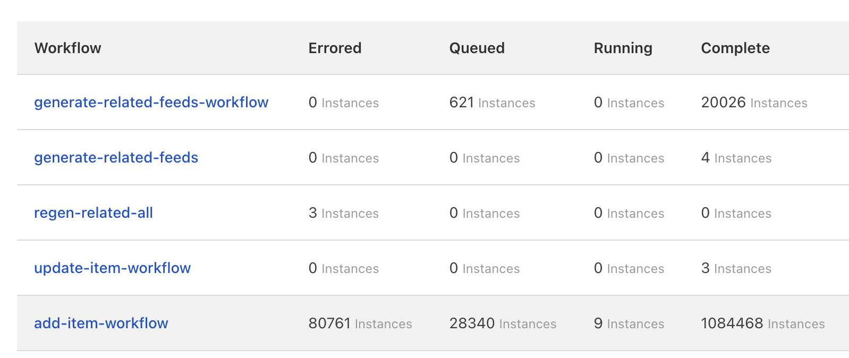
Task: Click the Queued column header
Action: pyautogui.click(x=477, y=48)
